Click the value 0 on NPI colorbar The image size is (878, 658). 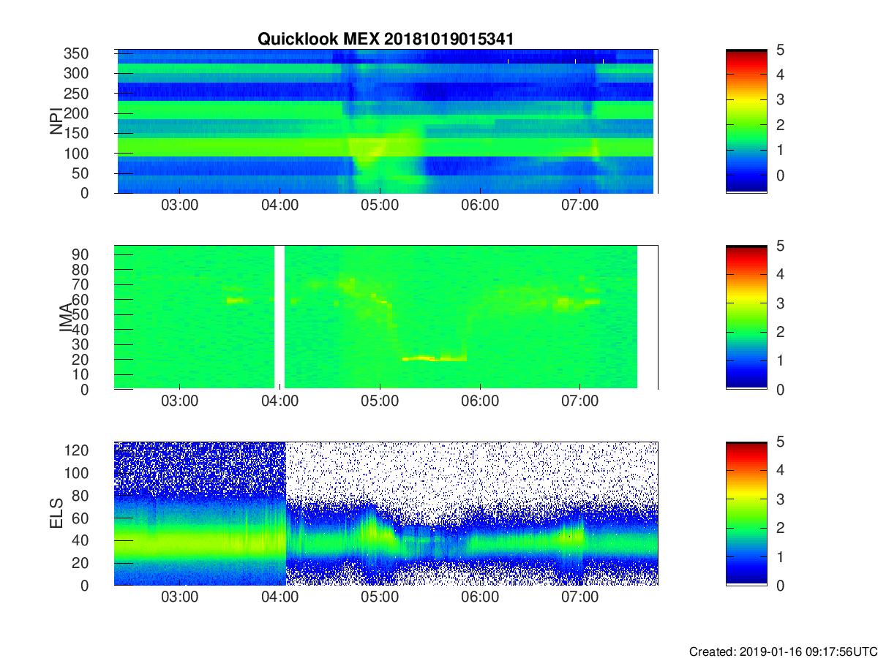tap(780, 175)
